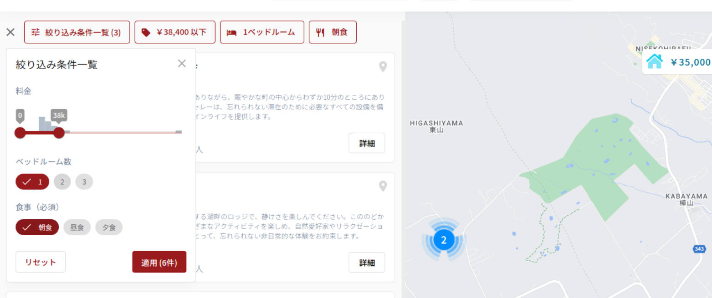712x298 pixels.
Task: Open the 1ベッドルーム filter chip
Action: pos(262,32)
